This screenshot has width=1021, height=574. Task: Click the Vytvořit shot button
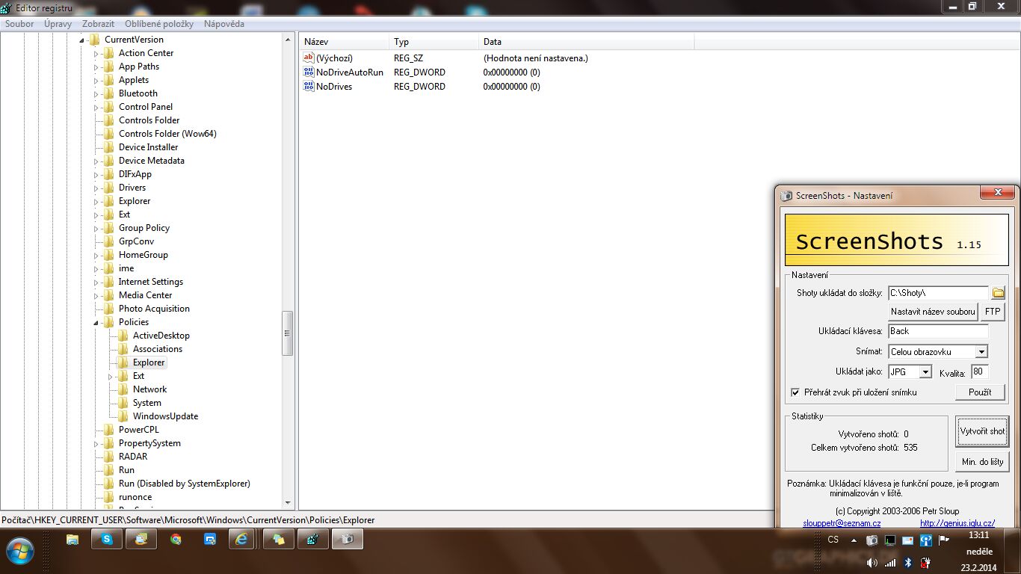[982, 431]
